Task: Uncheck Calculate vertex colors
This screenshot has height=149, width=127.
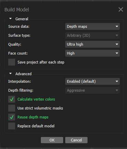Action: pos(12,99)
